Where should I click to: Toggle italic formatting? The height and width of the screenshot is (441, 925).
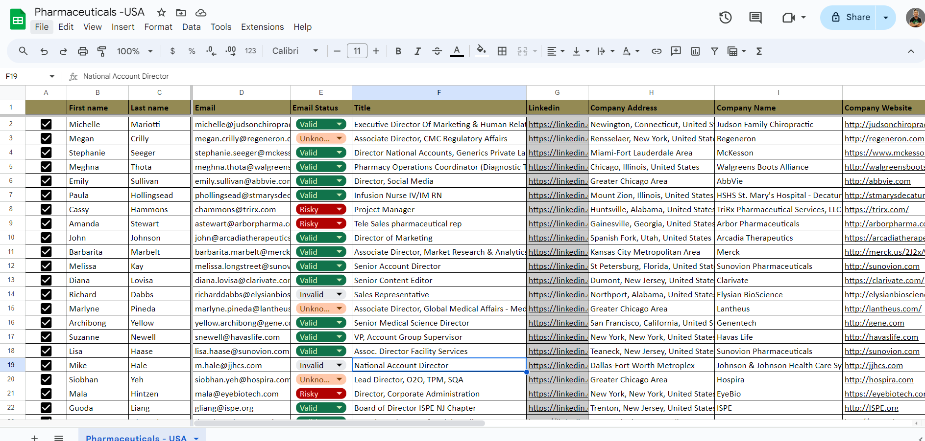coord(417,51)
